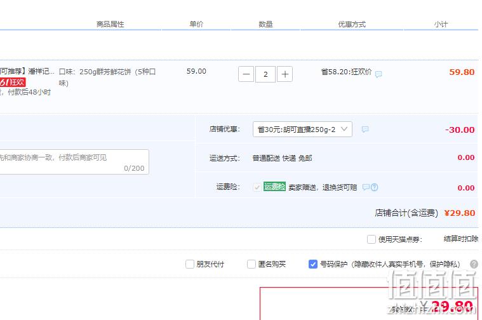Click the 数量 column header
The image size is (482, 320).
click(265, 24)
